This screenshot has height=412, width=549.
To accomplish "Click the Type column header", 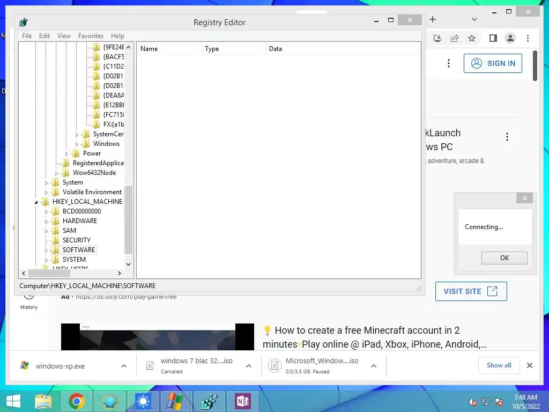I will pos(233,49).
